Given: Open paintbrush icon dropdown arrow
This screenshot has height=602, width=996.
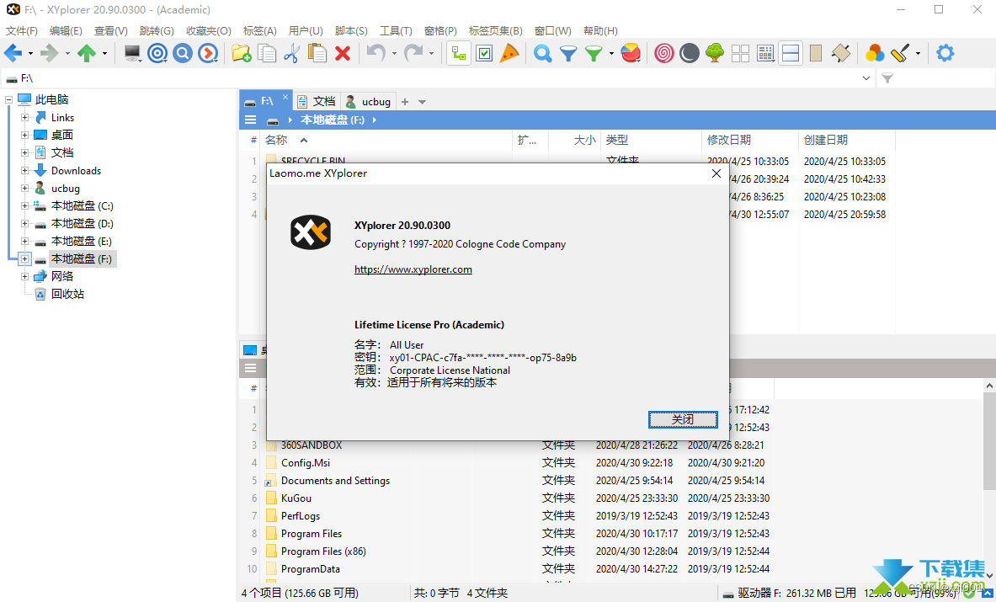Looking at the screenshot, I should 918,53.
